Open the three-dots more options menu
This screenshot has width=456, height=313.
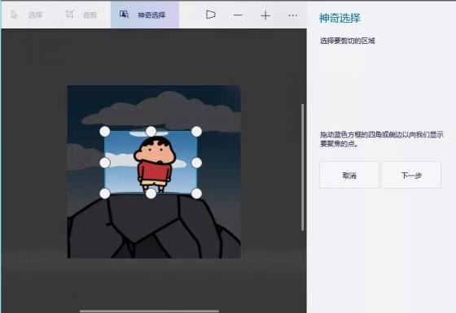(x=293, y=15)
